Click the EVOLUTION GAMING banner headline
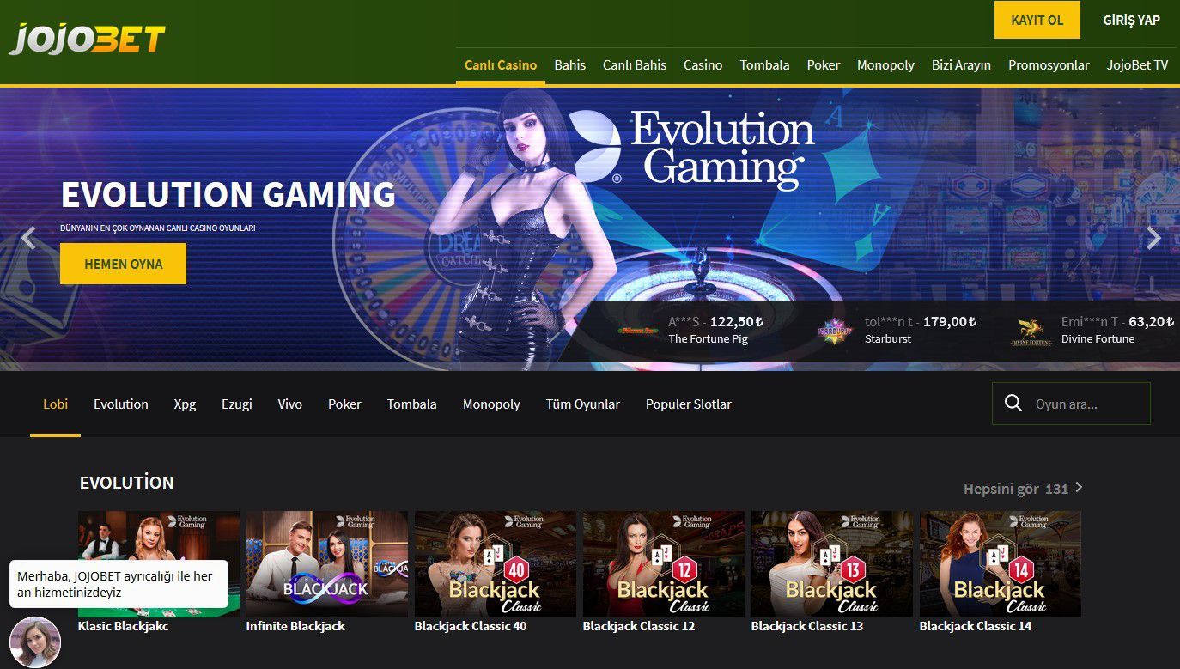The image size is (1180, 669). point(228,195)
